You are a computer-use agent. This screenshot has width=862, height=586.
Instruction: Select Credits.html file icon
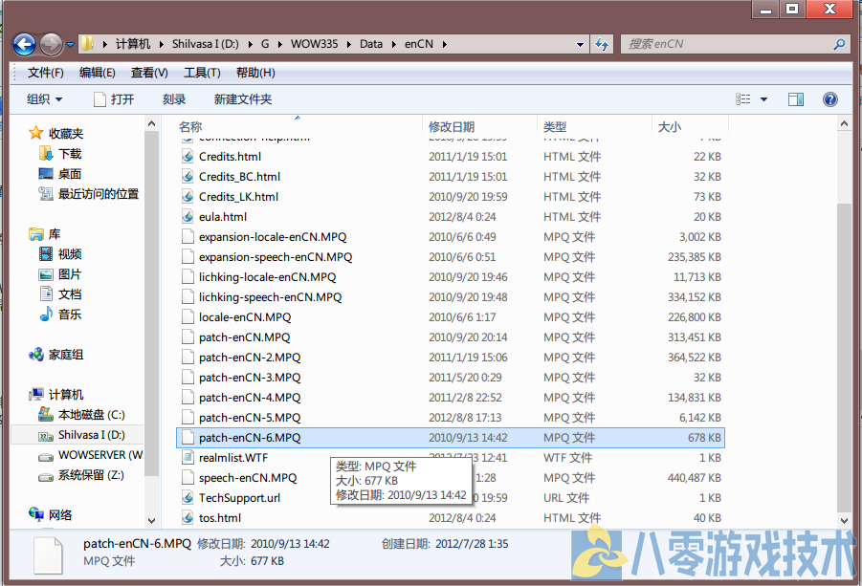188,157
